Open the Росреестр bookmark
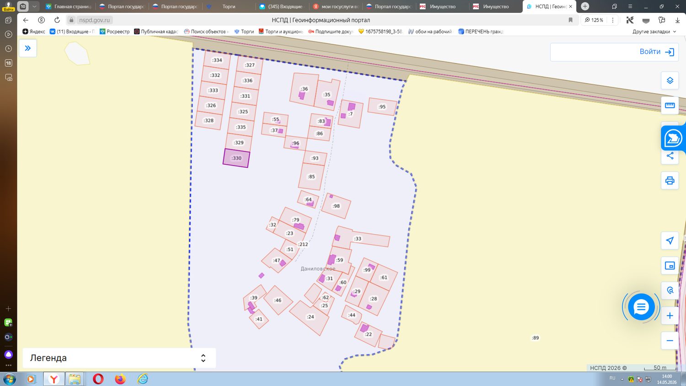 114,32
